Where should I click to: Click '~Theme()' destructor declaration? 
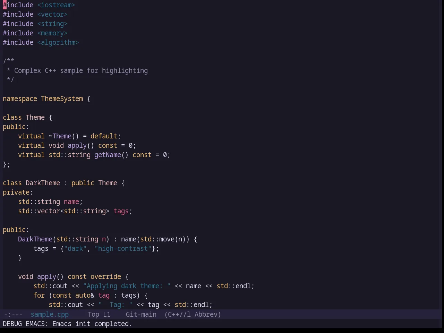(x=64, y=136)
